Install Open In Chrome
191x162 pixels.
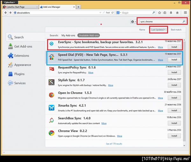174,98
